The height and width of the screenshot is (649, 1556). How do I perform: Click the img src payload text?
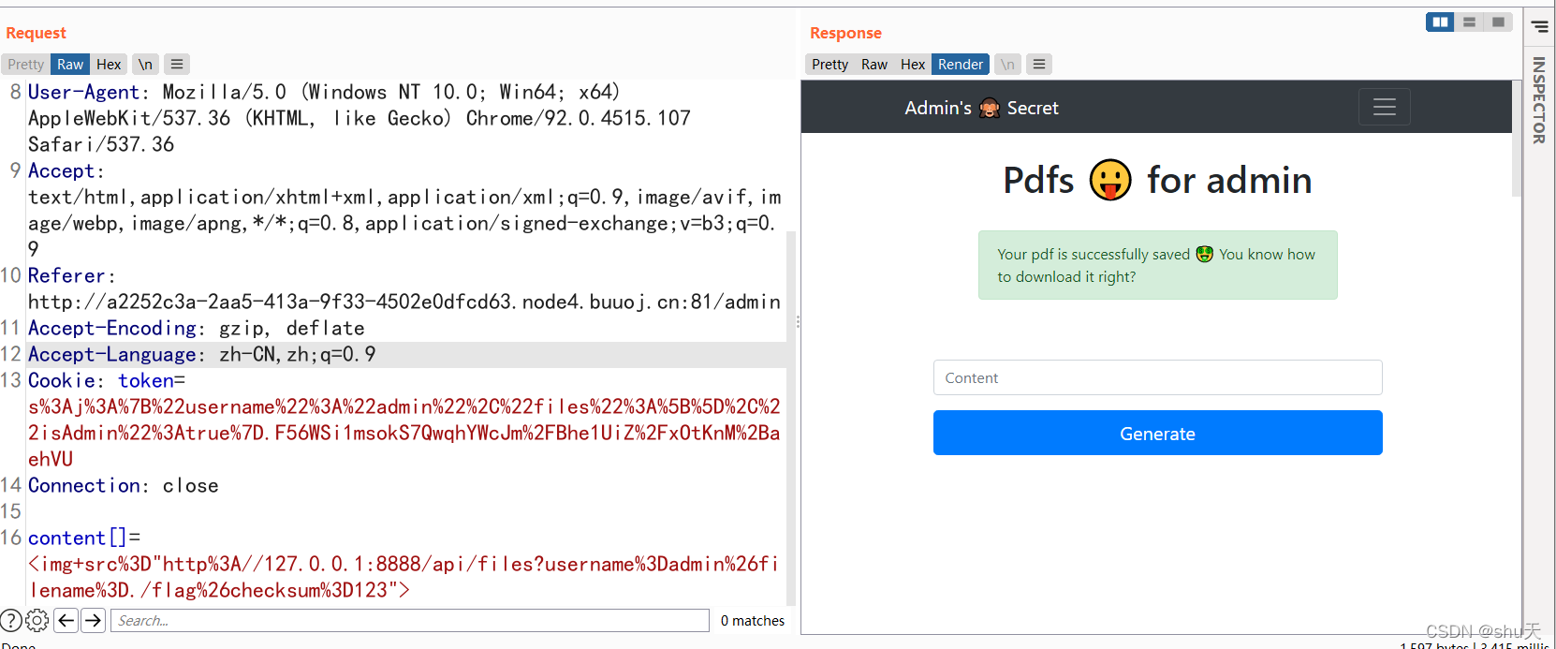coord(404,577)
